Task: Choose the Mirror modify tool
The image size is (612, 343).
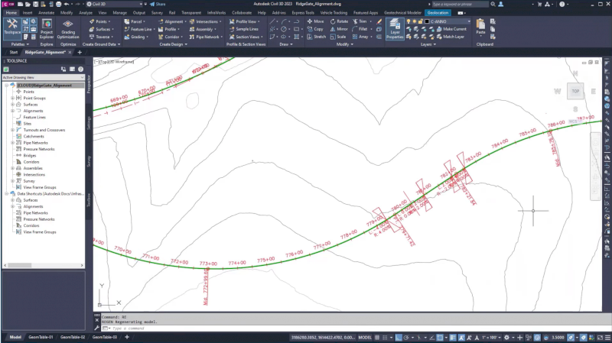Action: [x=339, y=29]
